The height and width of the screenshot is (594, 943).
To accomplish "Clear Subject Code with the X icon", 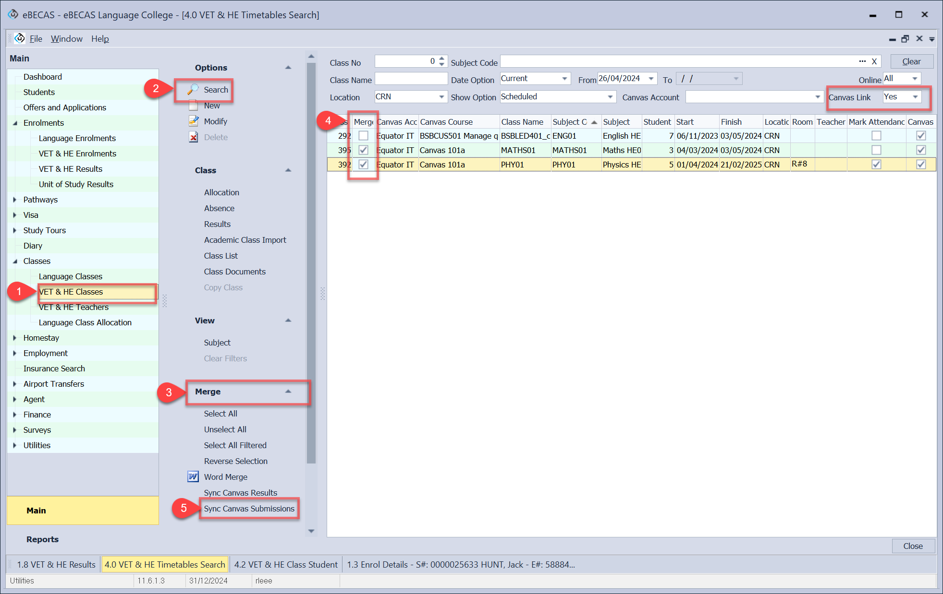I will pos(874,61).
